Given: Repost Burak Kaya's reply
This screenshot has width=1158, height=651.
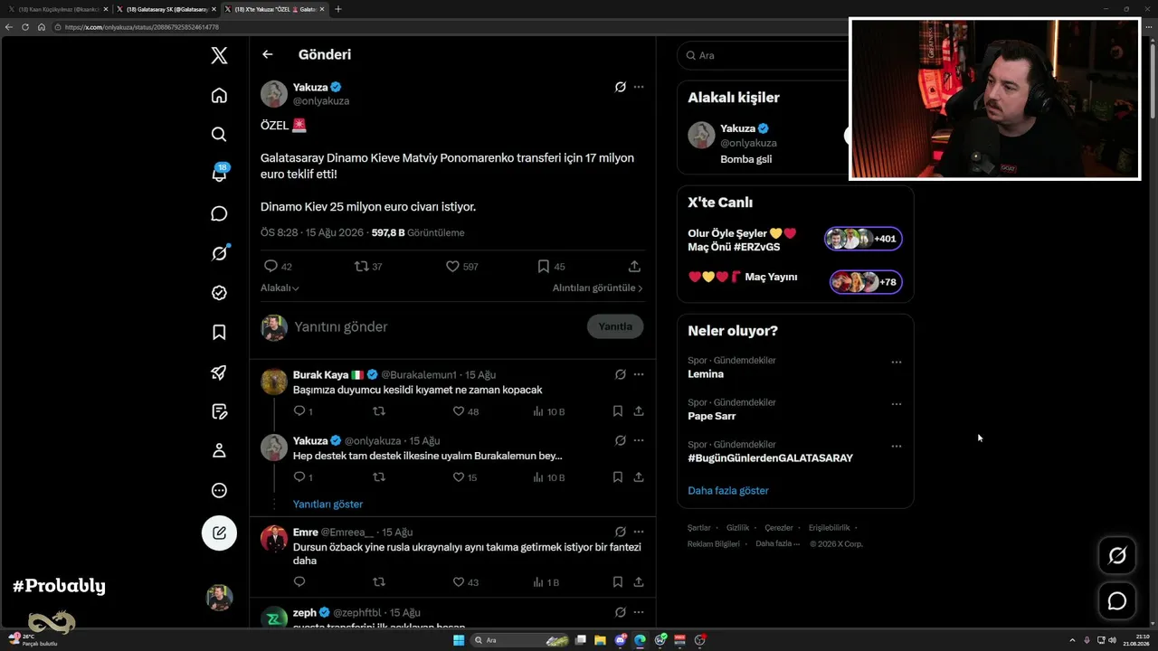Looking at the screenshot, I should 379,411.
